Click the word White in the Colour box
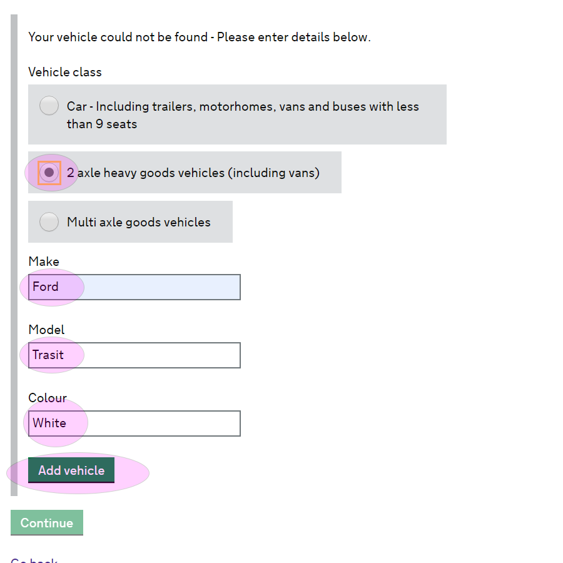This screenshot has width=563, height=563. click(49, 423)
